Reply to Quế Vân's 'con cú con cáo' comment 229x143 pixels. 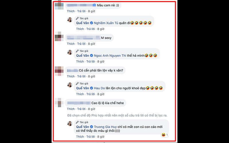pyautogui.click(x=90, y=137)
